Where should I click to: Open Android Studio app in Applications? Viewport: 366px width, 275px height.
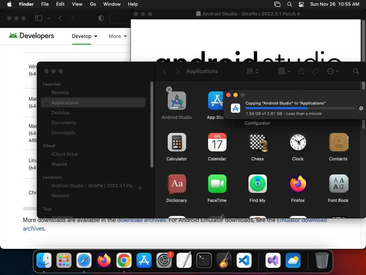(x=177, y=101)
